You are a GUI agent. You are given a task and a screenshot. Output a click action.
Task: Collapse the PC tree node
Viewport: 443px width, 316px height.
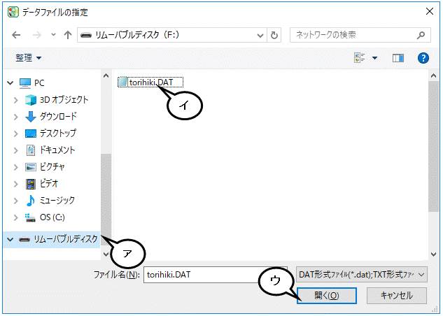(10, 83)
